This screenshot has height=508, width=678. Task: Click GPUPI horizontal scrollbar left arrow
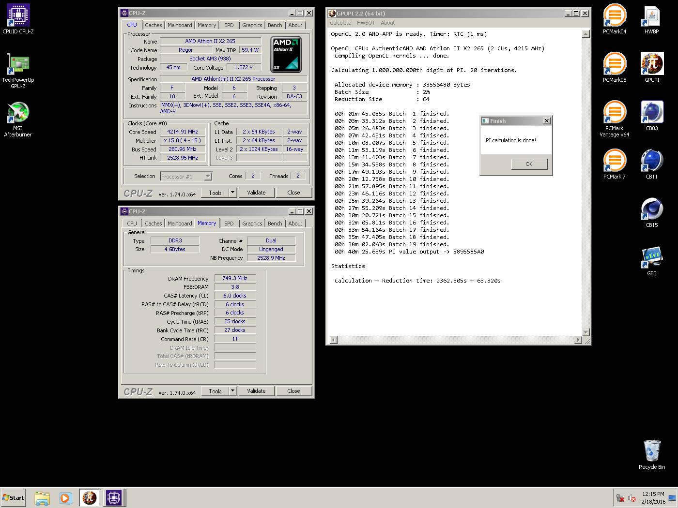click(333, 340)
